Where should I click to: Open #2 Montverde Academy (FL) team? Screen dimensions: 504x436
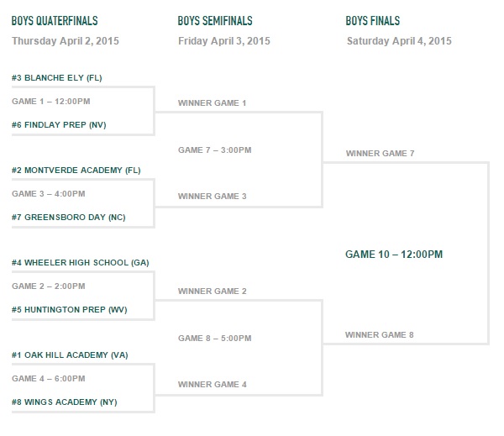(x=76, y=170)
